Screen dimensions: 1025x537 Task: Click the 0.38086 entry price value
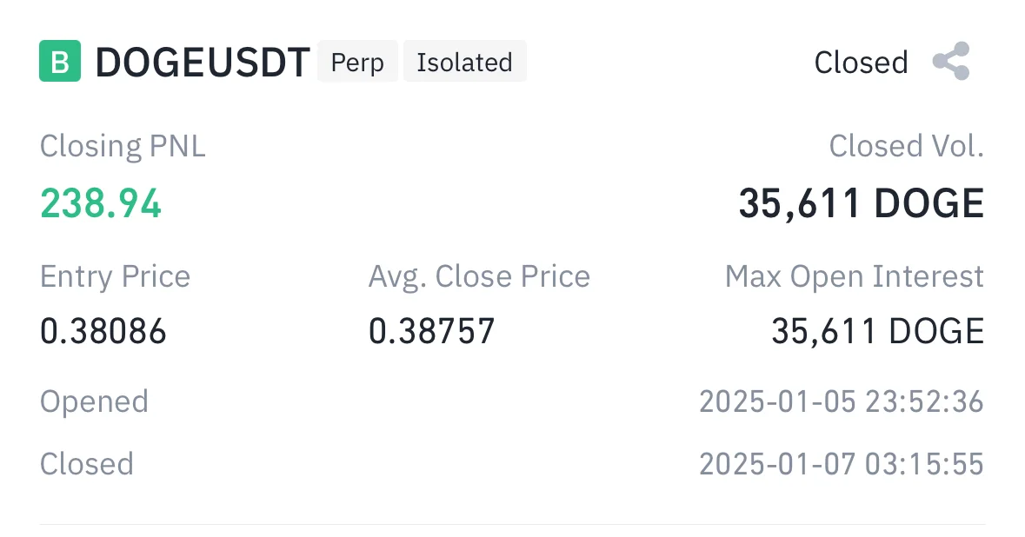(103, 331)
